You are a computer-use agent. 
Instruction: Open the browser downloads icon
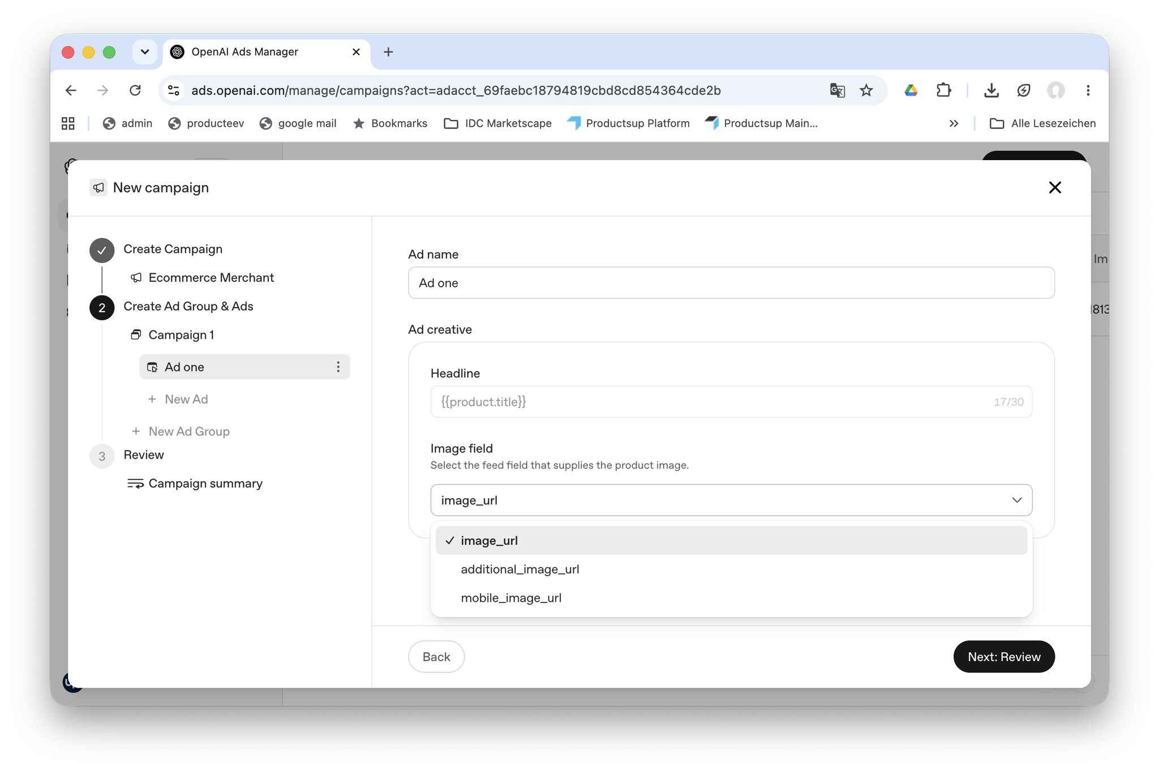tap(991, 90)
